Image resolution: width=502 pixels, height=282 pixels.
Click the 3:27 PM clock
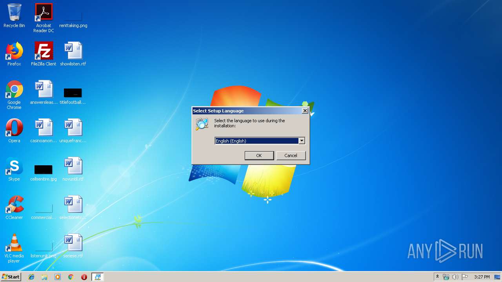pos(482,277)
